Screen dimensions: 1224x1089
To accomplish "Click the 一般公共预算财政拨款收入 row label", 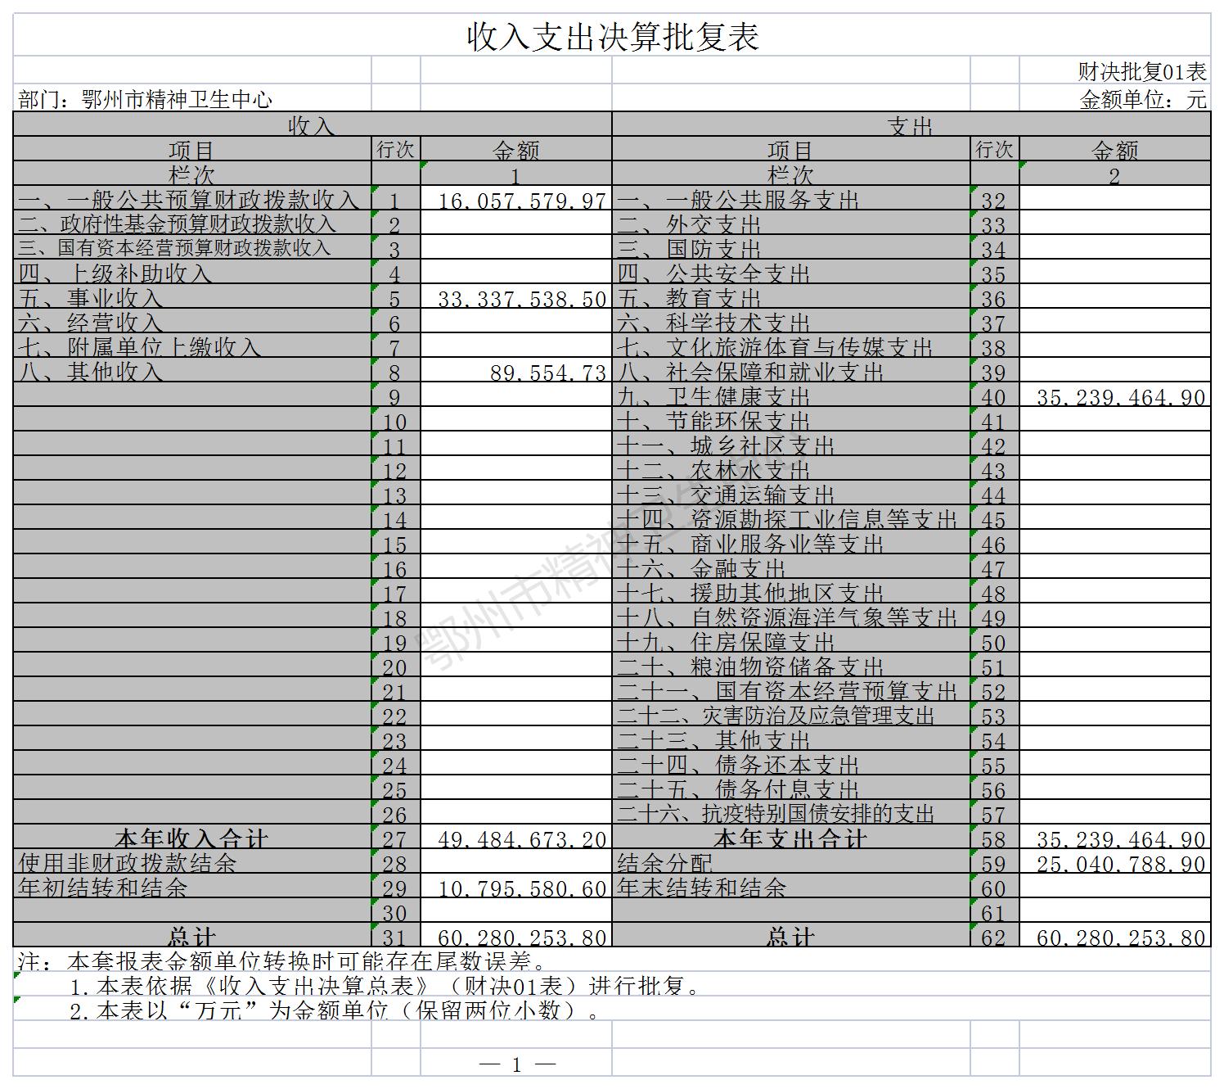I will 192,199.
